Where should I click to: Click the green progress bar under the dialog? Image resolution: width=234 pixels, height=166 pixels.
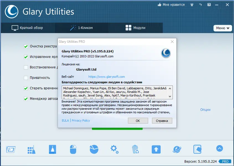coord(117,129)
